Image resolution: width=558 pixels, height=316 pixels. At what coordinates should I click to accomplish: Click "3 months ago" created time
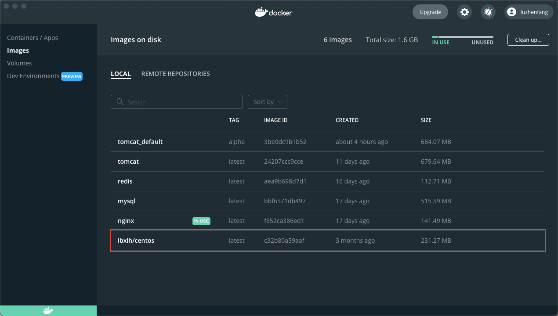click(355, 241)
